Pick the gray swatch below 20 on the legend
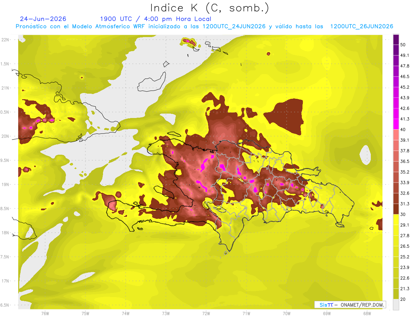The width and height of the screenshot is (412, 318). [396, 304]
